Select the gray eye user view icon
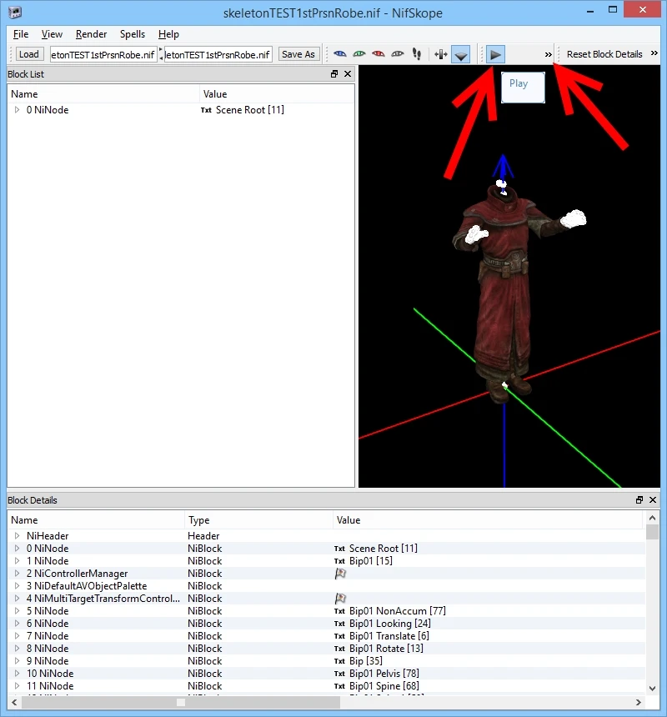Screen dimensions: 667x717 click(x=398, y=54)
